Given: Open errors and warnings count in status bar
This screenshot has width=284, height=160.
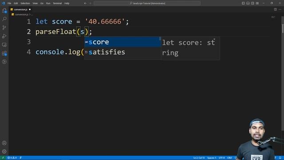Looking at the screenshot, I should point(12,158).
